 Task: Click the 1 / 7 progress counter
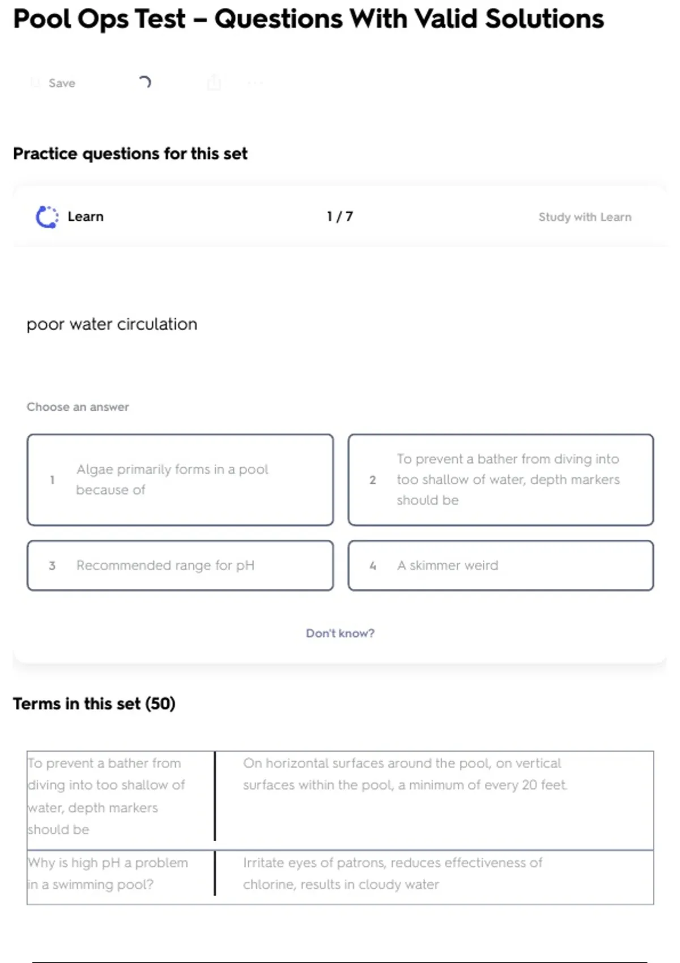[x=340, y=217]
